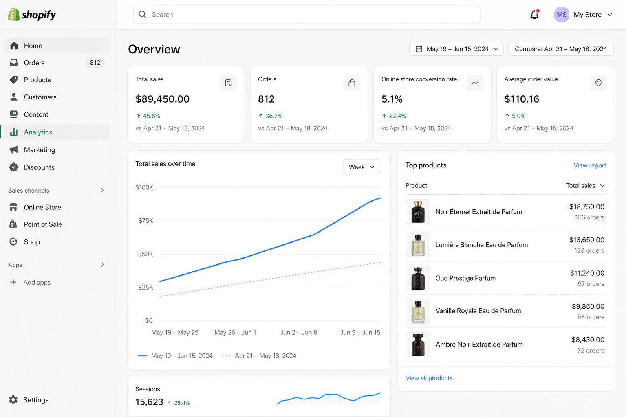Viewport: 626px width, 417px height.
Task: Click the Average order value tag icon
Action: point(598,83)
